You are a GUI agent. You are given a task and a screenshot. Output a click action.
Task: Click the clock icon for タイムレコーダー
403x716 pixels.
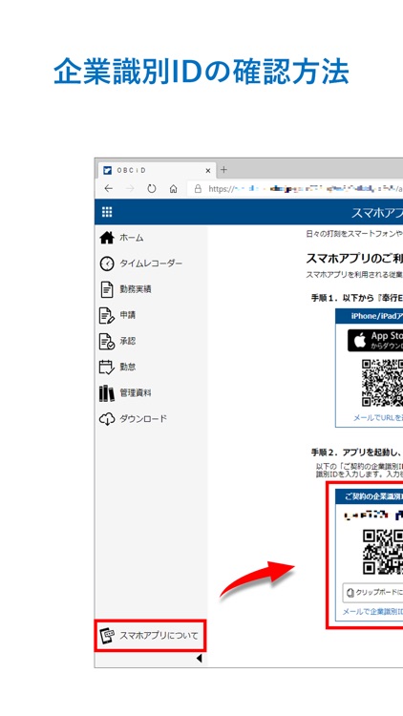pyautogui.click(x=107, y=263)
